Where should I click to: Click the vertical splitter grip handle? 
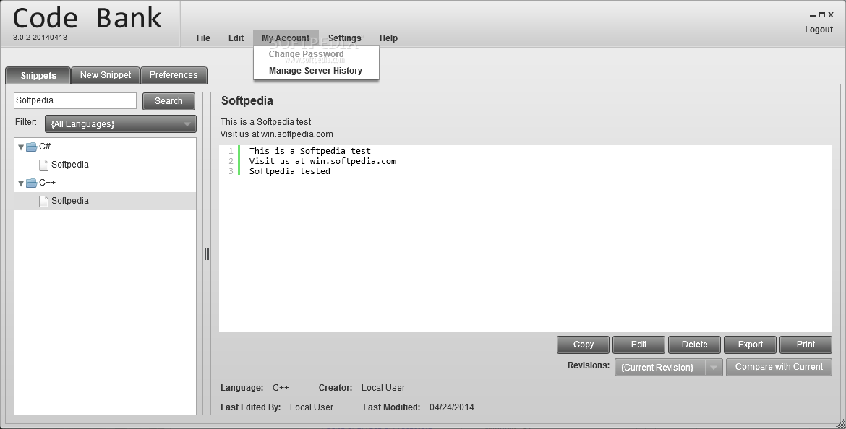click(x=208, y=254)
